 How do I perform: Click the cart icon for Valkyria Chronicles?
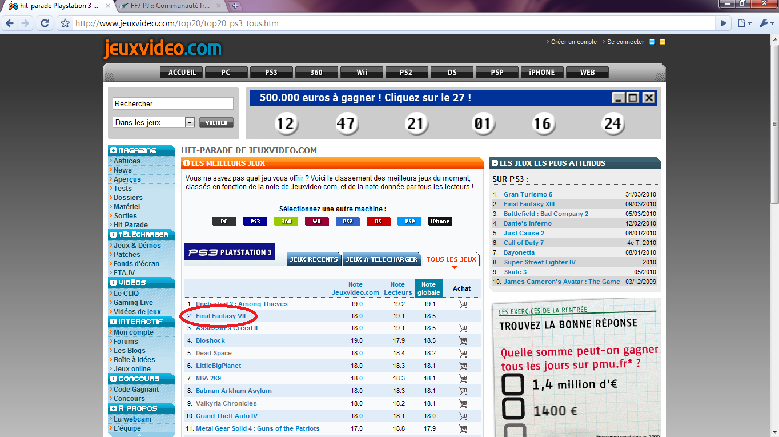pos(463,403)
